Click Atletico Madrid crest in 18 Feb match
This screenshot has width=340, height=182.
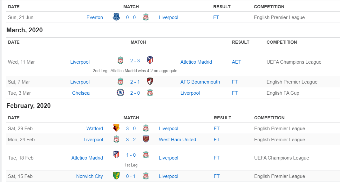(116, 155)
